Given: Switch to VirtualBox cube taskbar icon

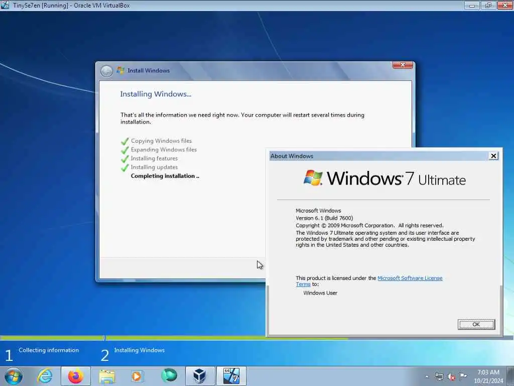Looking at the screenshot, I should point(200,376).
